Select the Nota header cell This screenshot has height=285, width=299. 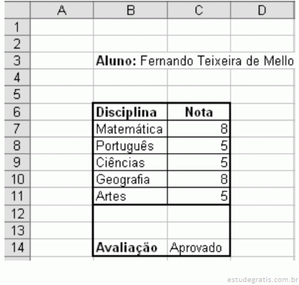(x=199, y=112)
